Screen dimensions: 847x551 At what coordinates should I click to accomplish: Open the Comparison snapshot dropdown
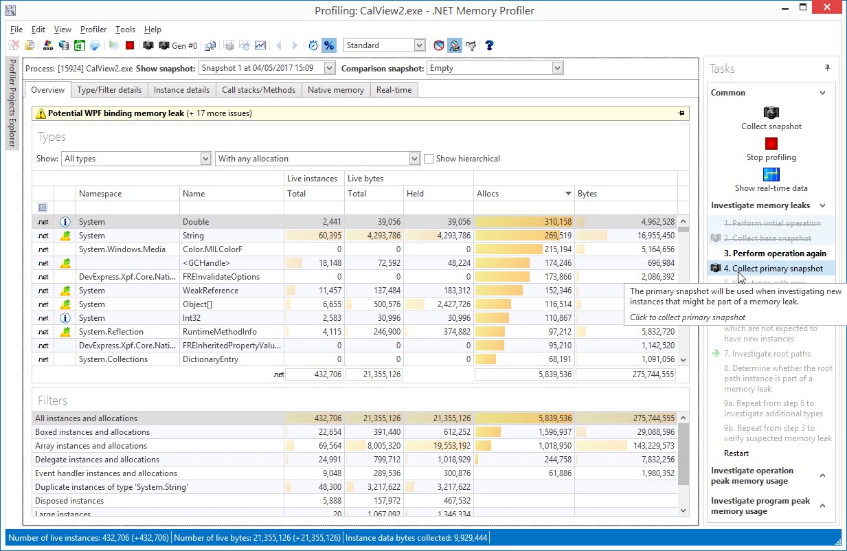pos(557,68)
